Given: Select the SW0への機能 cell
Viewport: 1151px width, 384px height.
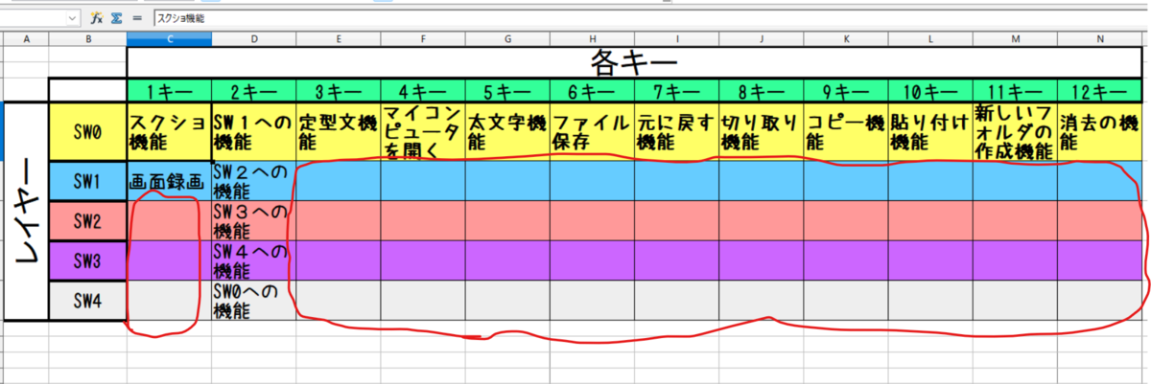Looking at the screenshot, I should pos(254,301).
